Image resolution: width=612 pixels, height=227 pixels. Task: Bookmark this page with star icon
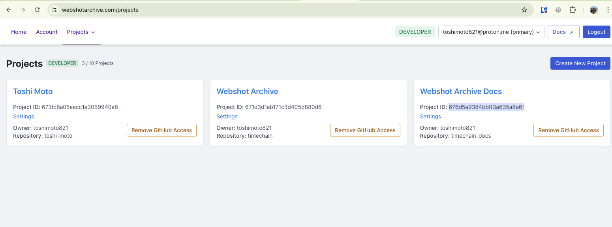point(524,10)
